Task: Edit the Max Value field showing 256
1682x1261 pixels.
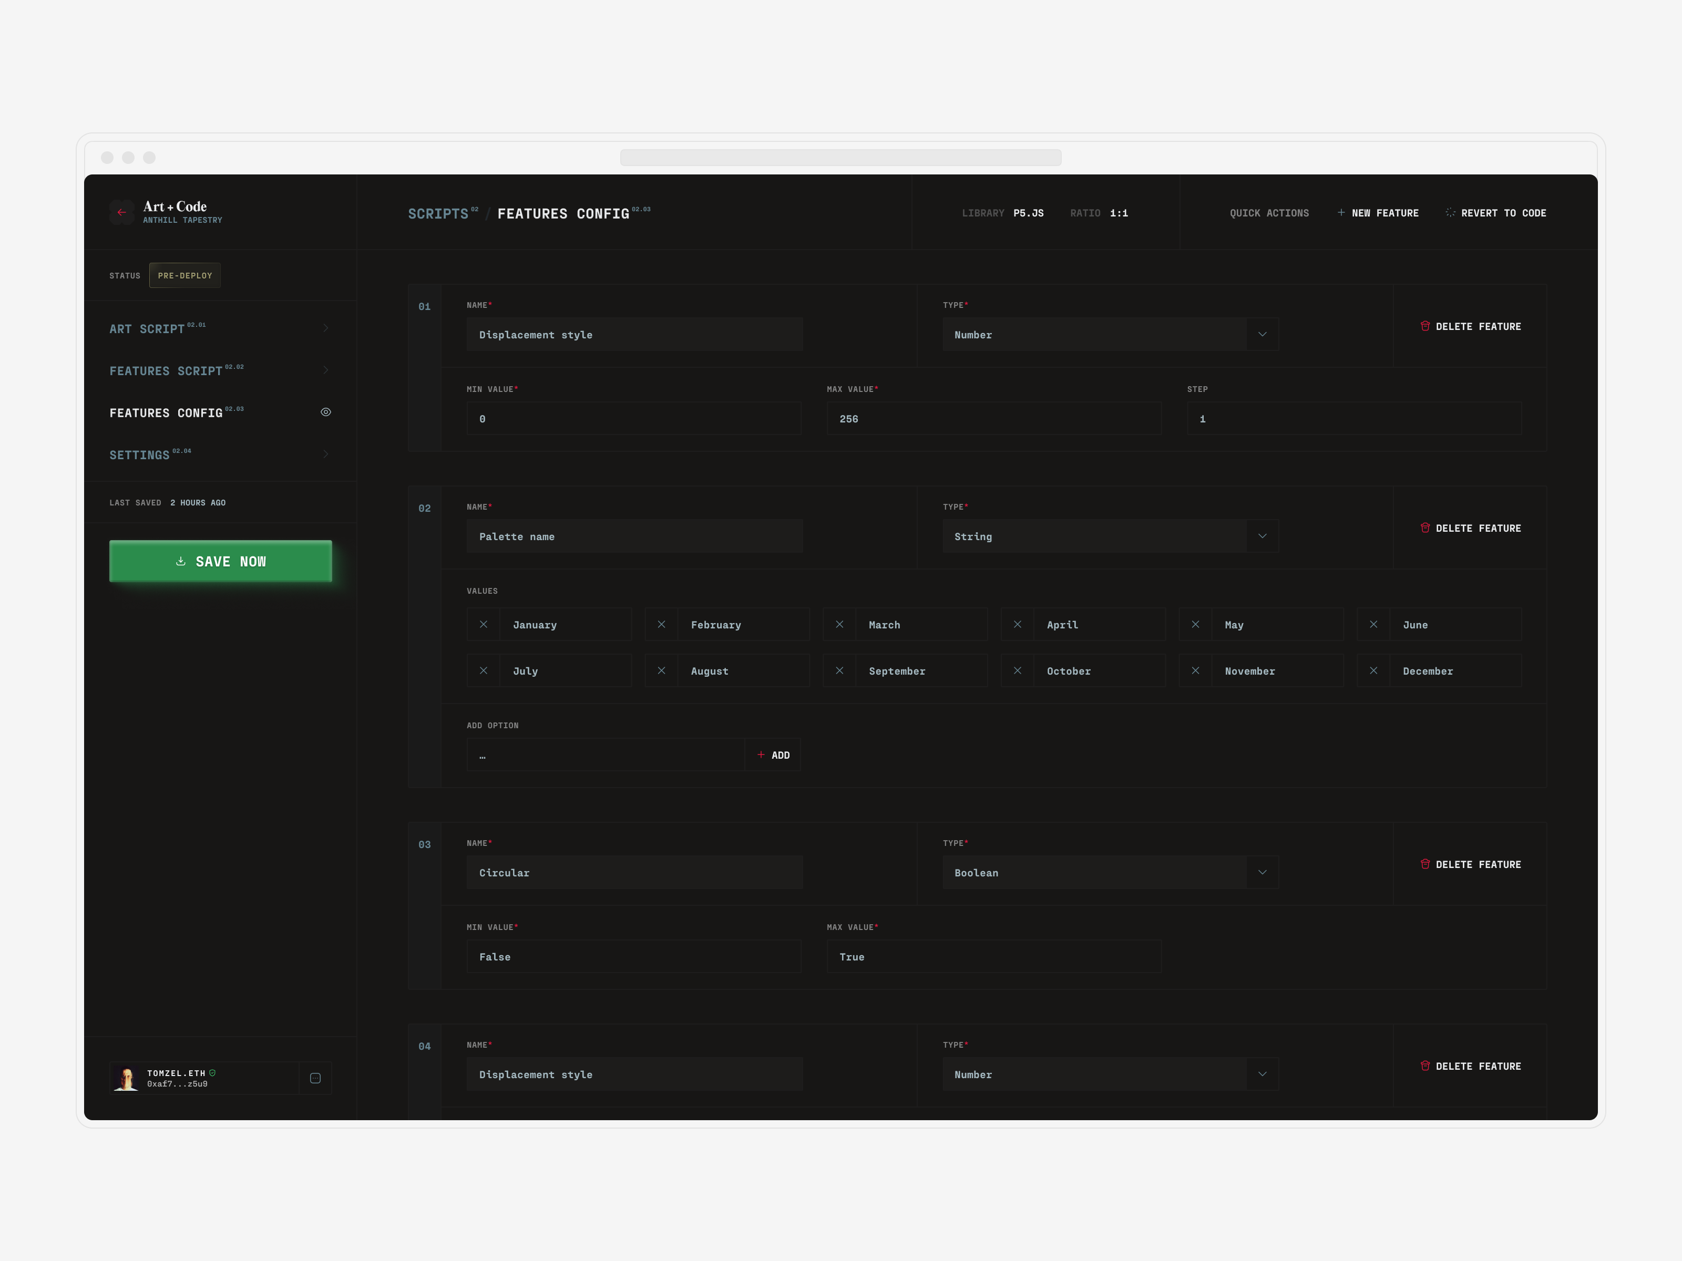Action: pos(994,418)
